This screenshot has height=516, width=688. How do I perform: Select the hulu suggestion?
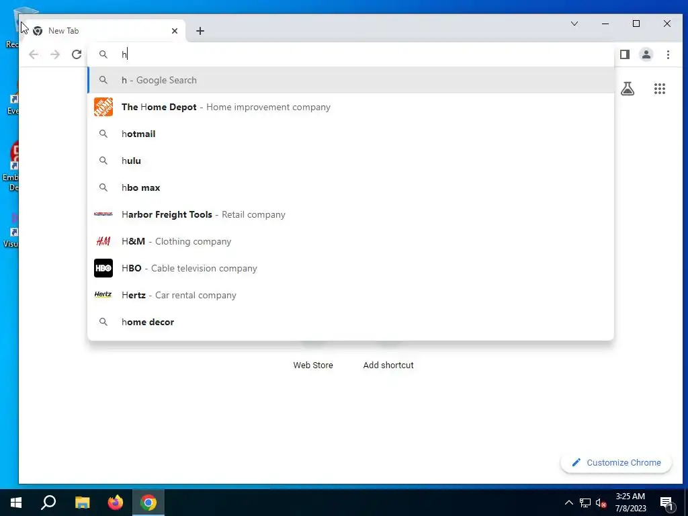pyautogui.click(x=351, y=161)
